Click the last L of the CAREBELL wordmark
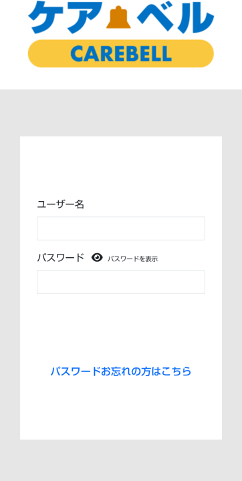242x481 pixels. [166, 53]
